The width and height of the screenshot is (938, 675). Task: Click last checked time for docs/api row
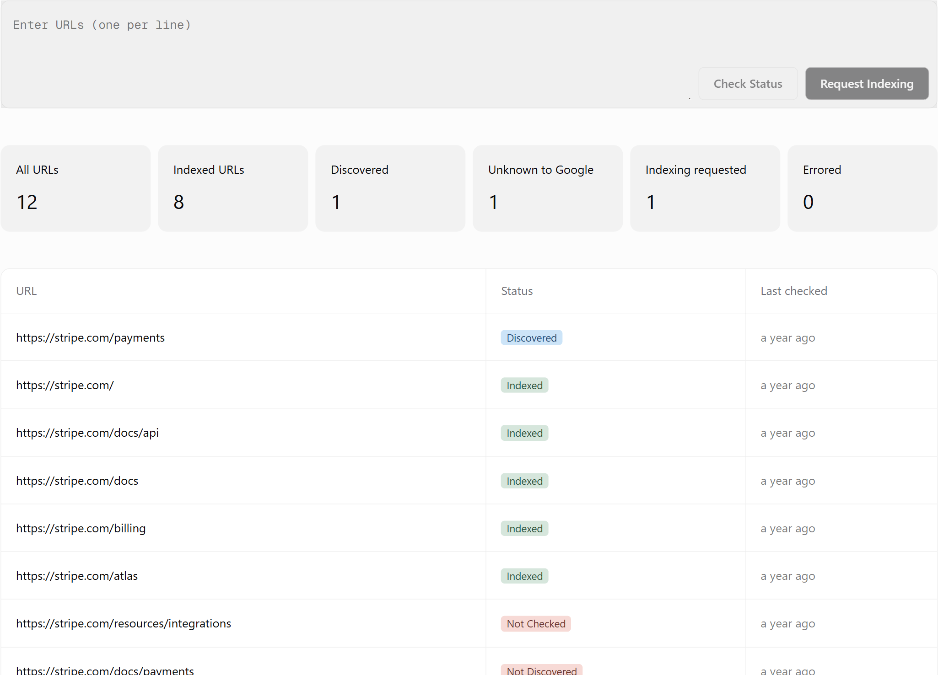tap(787, 433)
